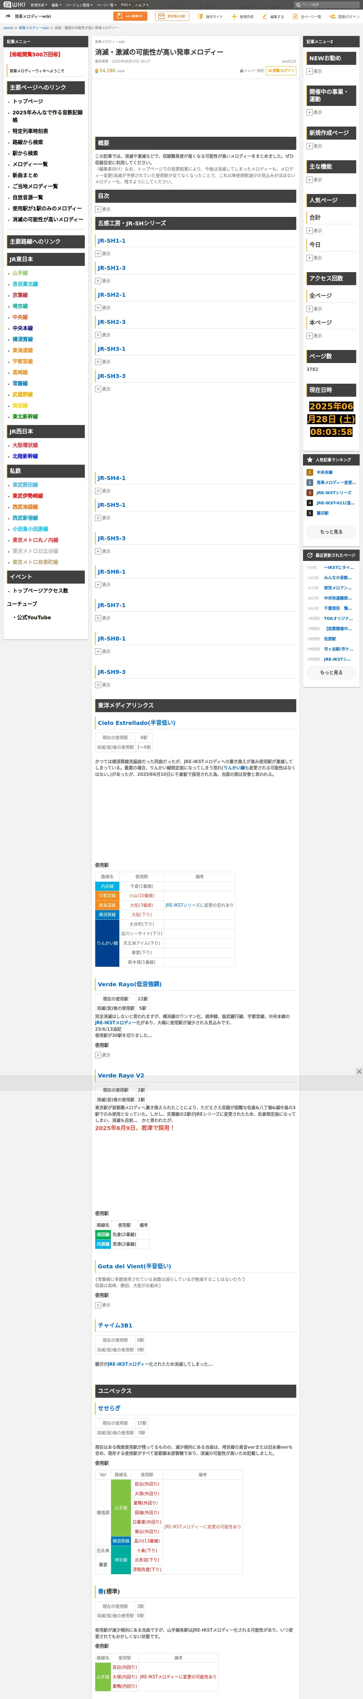
Task: Expand Gota del Vient 使用駅 list
Action: (x=98, y=1305)
